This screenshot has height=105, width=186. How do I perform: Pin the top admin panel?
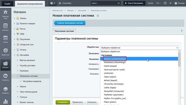[171, 3]
